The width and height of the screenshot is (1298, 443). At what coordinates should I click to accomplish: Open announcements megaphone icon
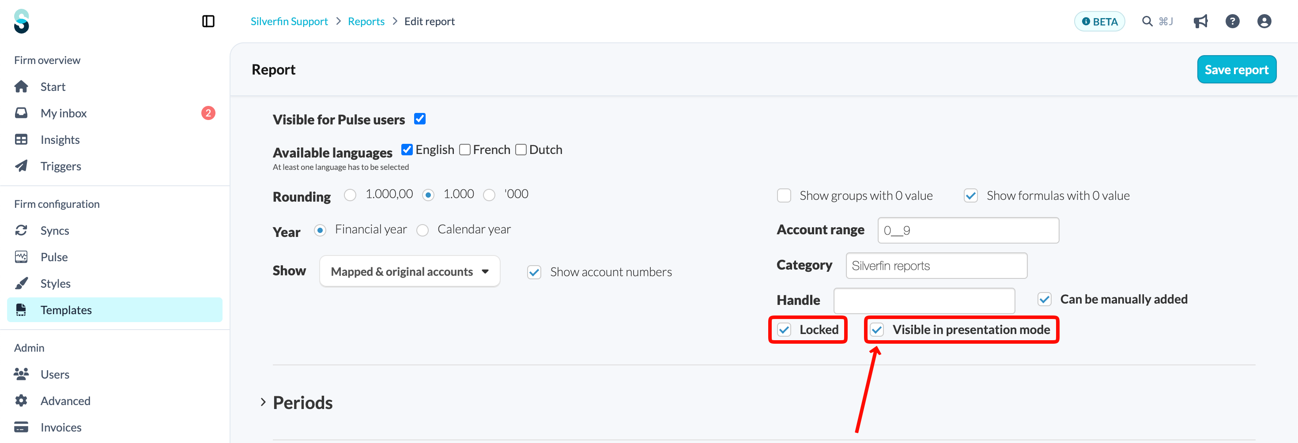coord(1201,21)
